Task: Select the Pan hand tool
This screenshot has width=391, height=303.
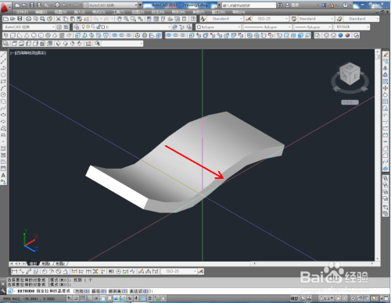Action: coord(119,19)
